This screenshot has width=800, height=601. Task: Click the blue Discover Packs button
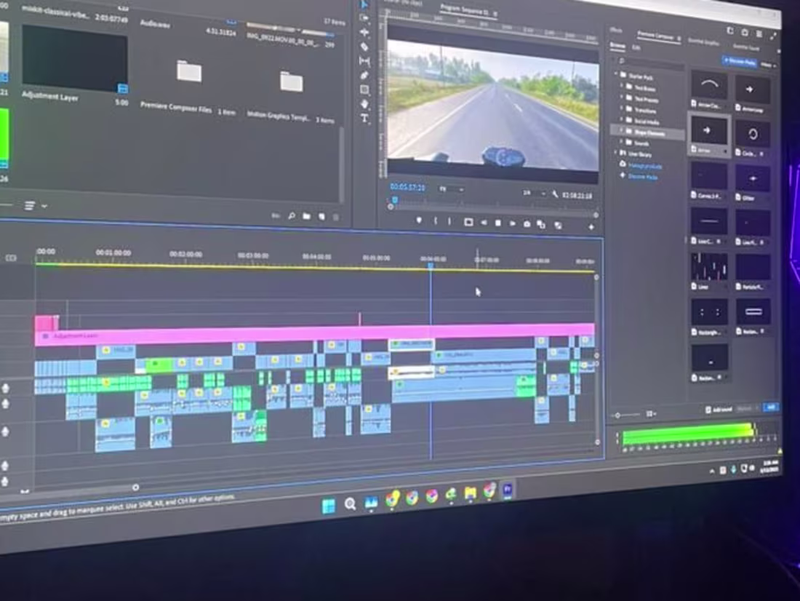740,62
